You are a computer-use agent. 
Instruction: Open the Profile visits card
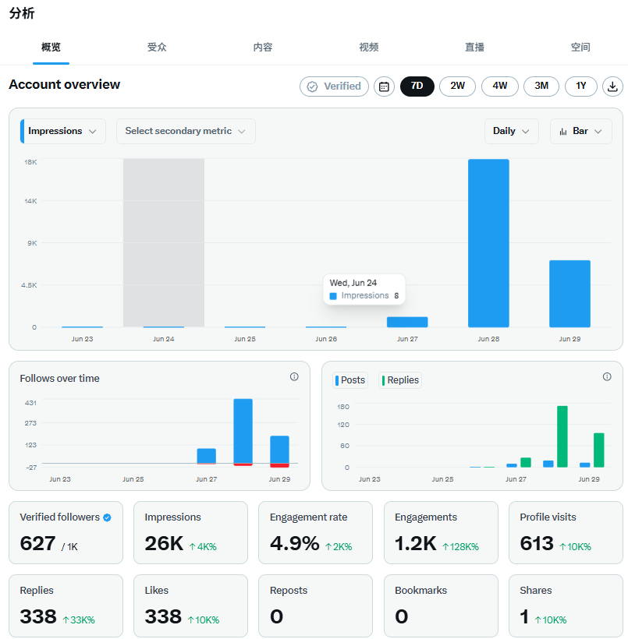coord(566,533)
